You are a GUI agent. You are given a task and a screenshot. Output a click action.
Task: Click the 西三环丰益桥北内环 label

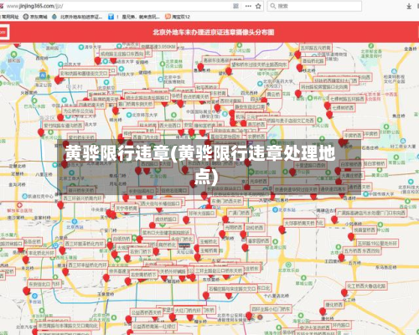(87, 265)
